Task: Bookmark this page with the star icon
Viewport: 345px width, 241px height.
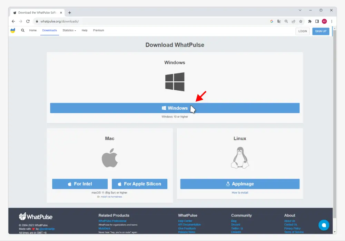Action: click(301, 21)
